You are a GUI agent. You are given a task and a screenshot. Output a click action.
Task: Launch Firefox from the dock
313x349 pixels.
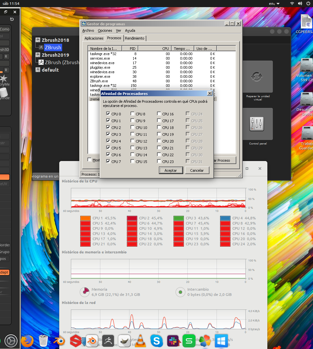(x=27, y=341)
